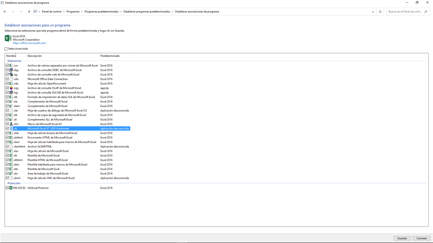The width and height of the screenshot is (433, 243).
Task: Select the highlighted Microsoft Excel 97-2003 Worksheet row
Action: (68, 128)
